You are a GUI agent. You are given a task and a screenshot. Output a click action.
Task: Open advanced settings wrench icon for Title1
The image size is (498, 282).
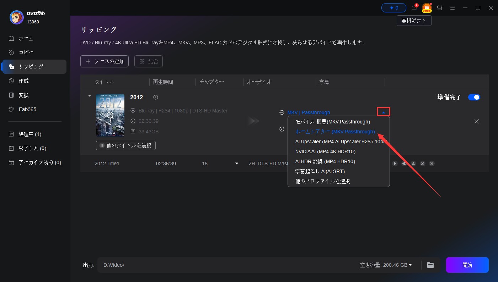(x=404, y=164)
